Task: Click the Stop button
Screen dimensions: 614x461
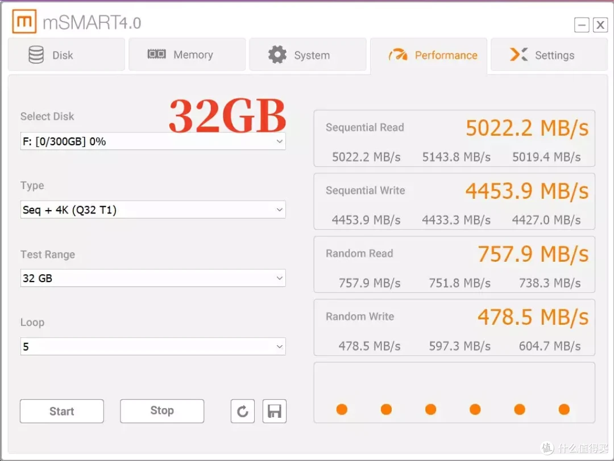Action: 162,411
